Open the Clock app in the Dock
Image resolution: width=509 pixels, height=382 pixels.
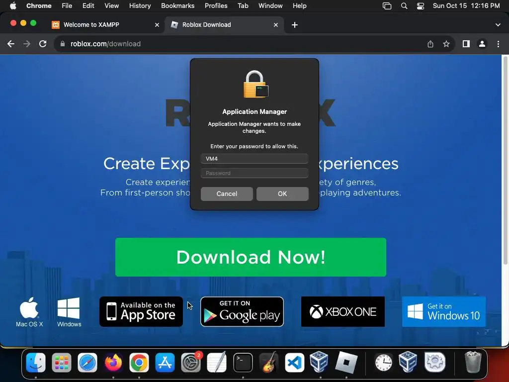(x=384, y=363)
